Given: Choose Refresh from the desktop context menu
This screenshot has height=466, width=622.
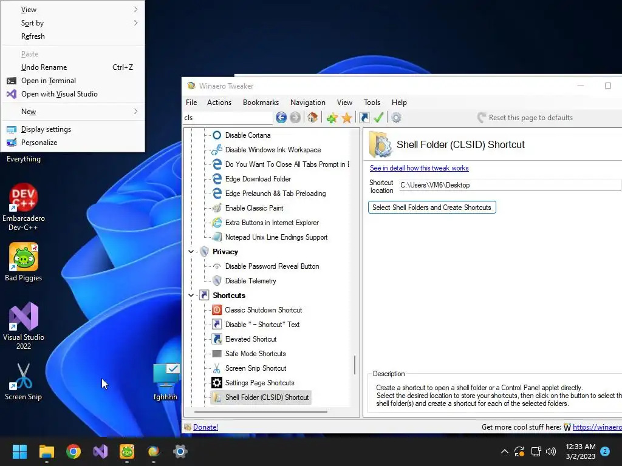Looking at the screenshot, I should (73, 36).
